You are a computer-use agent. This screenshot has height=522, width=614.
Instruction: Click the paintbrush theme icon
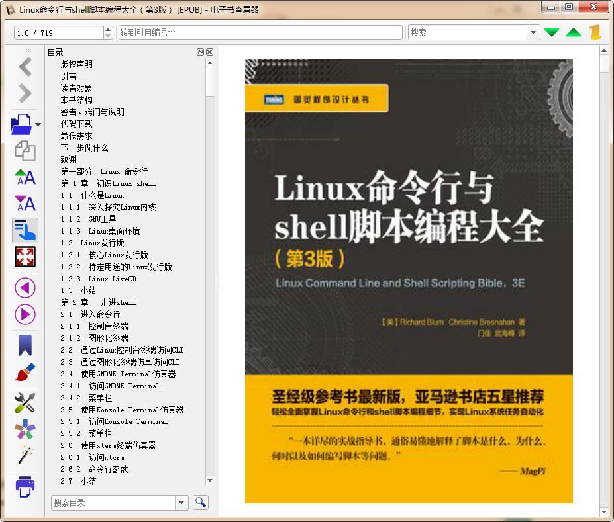25,372
